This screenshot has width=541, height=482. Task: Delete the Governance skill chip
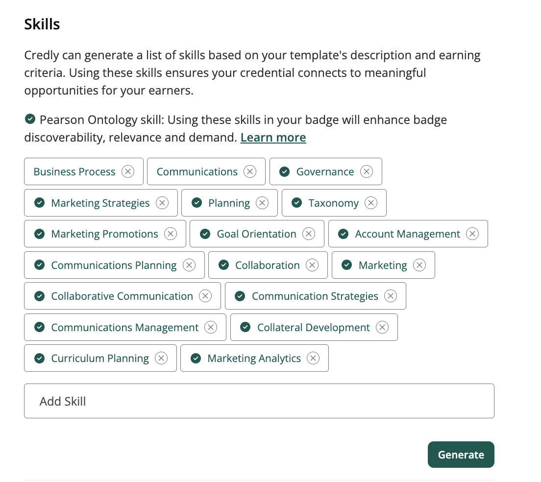point(367,171)
